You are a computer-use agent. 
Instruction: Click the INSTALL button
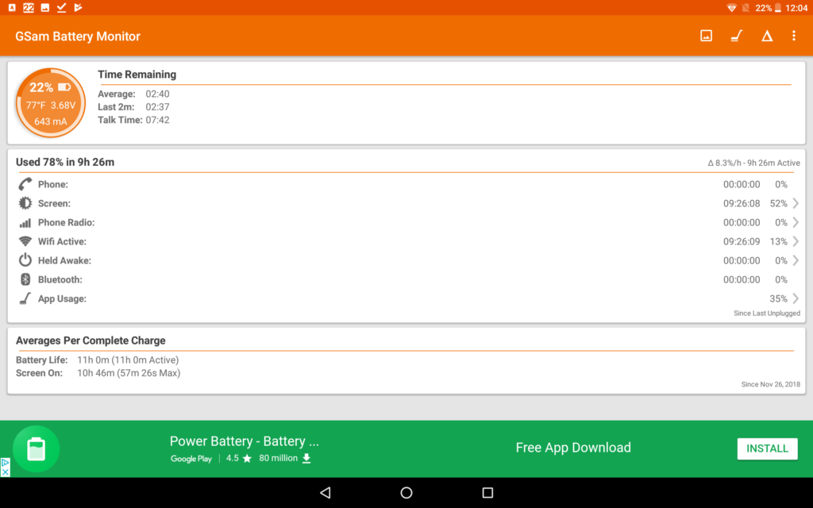767,448
